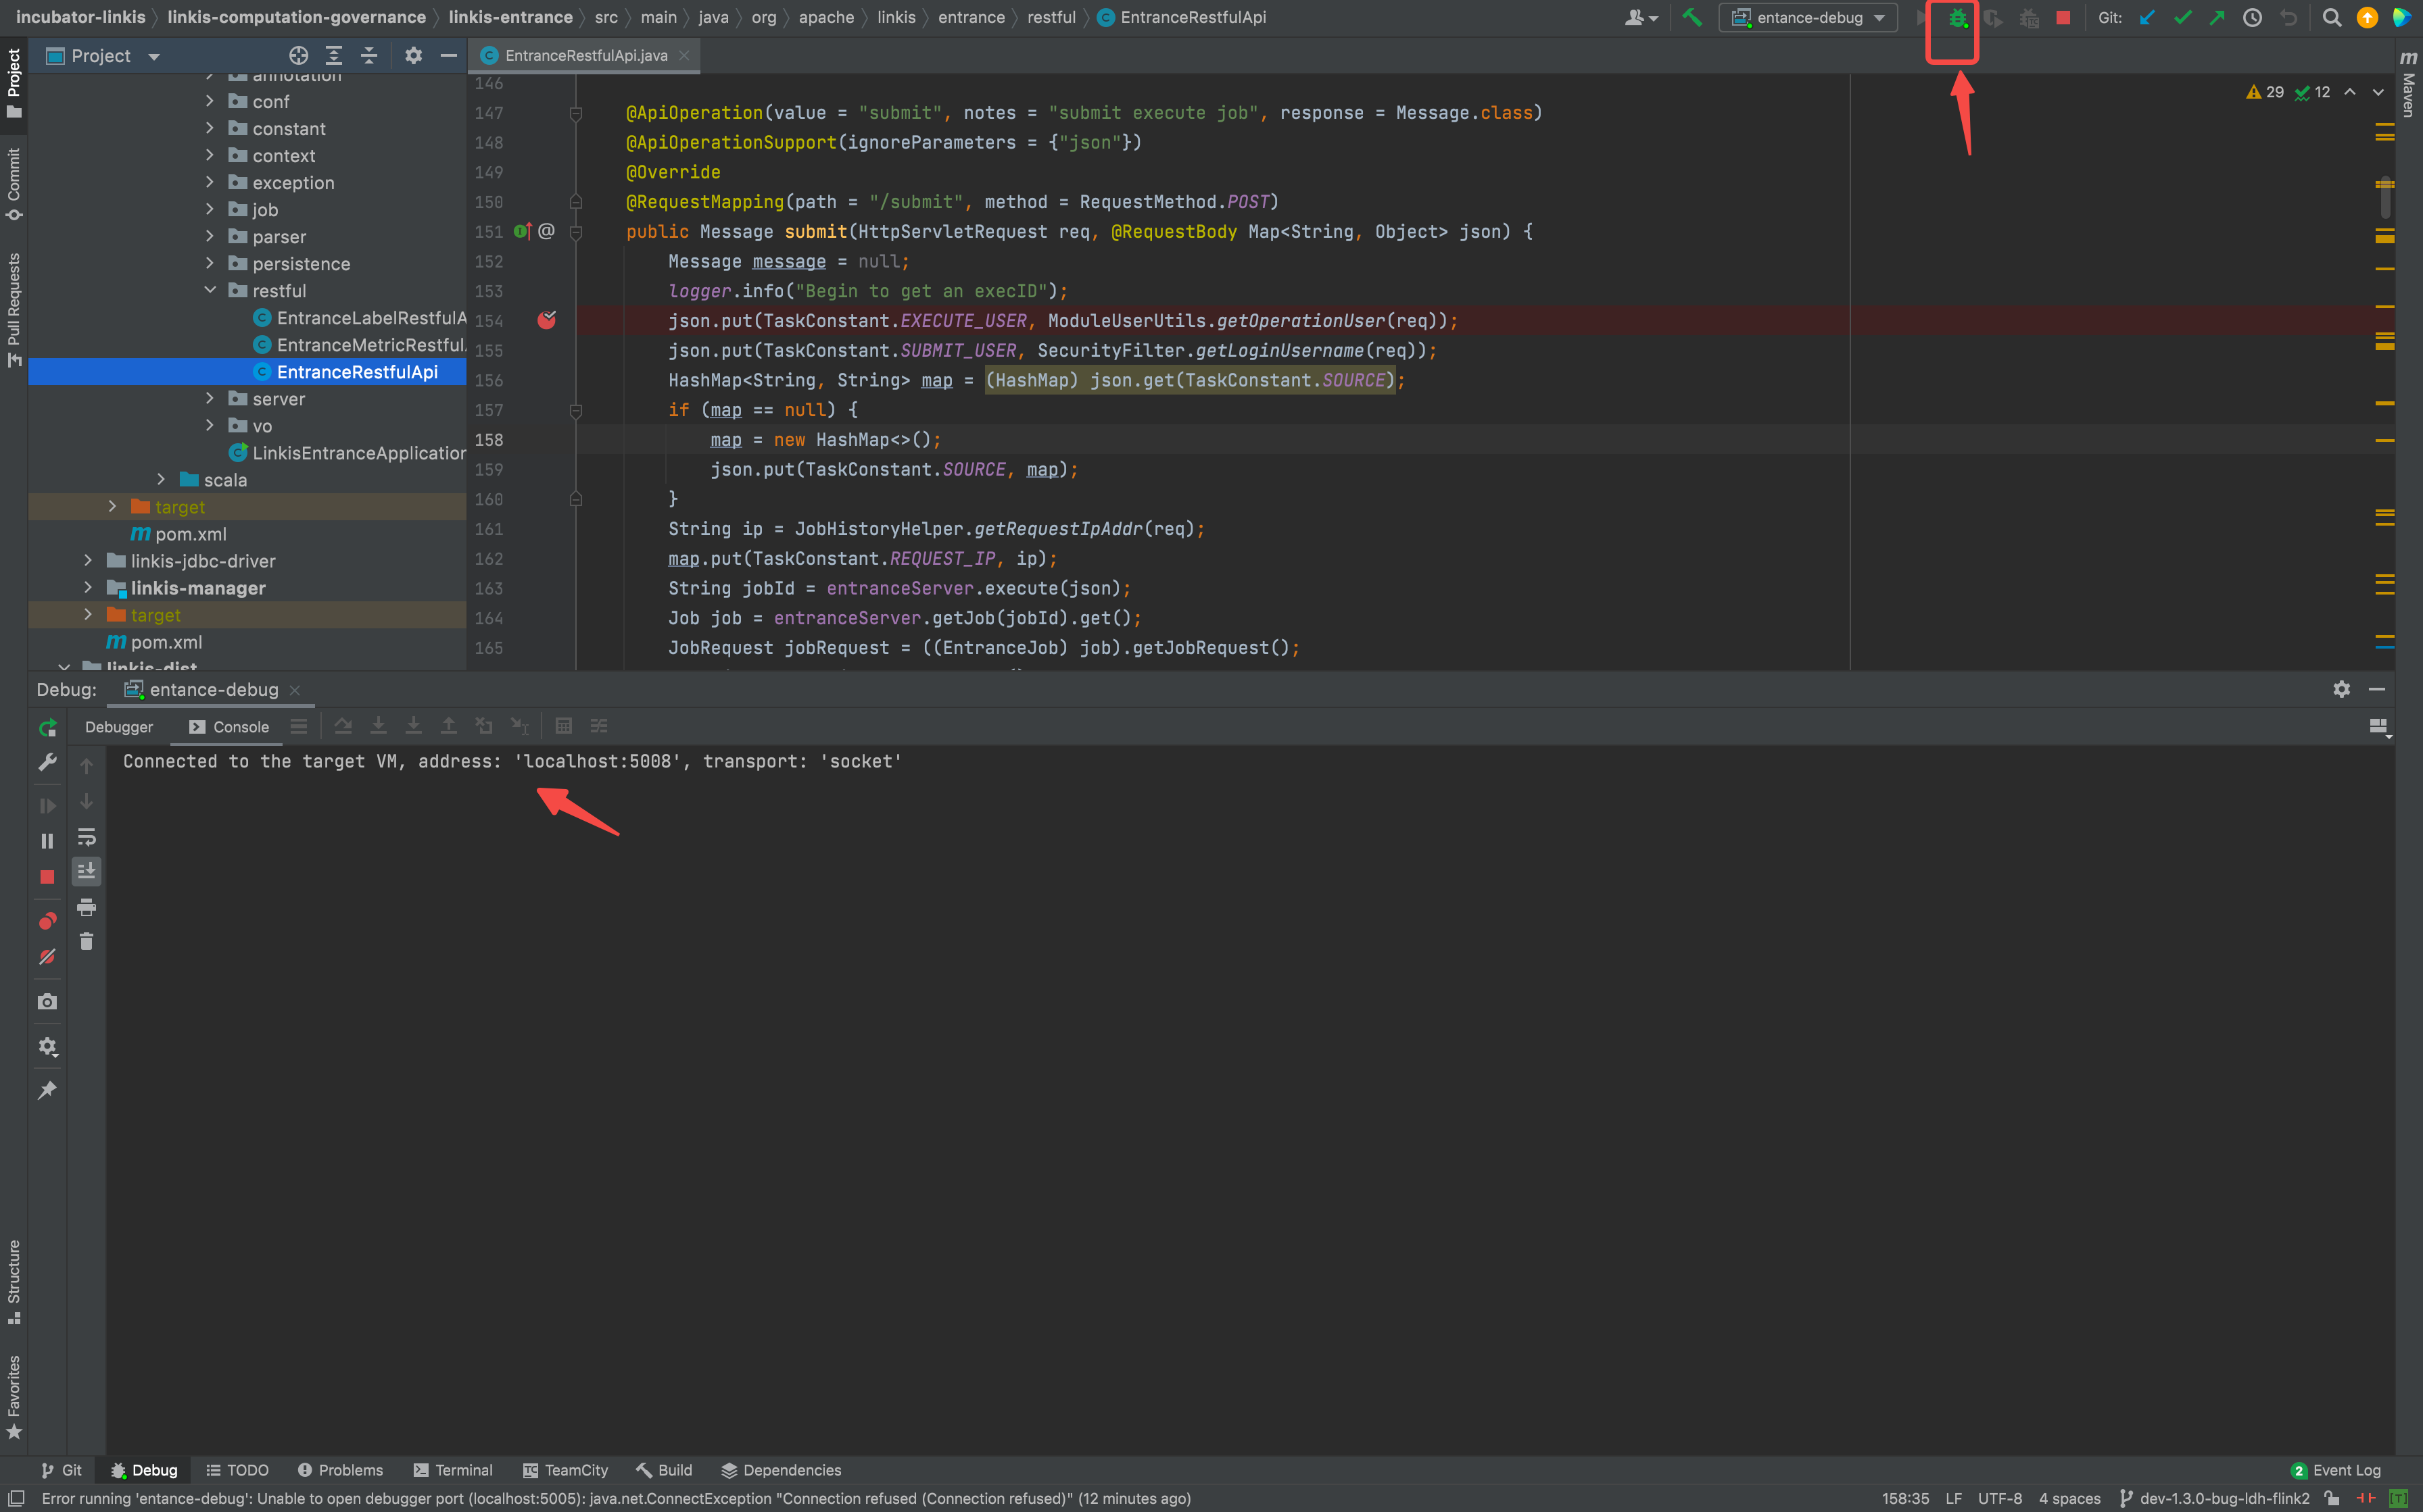Screen dimensions: 2423x1512
Task: Toggle Mute Breakpoints in the debug sidebar
Action: [x=47, y=957]
